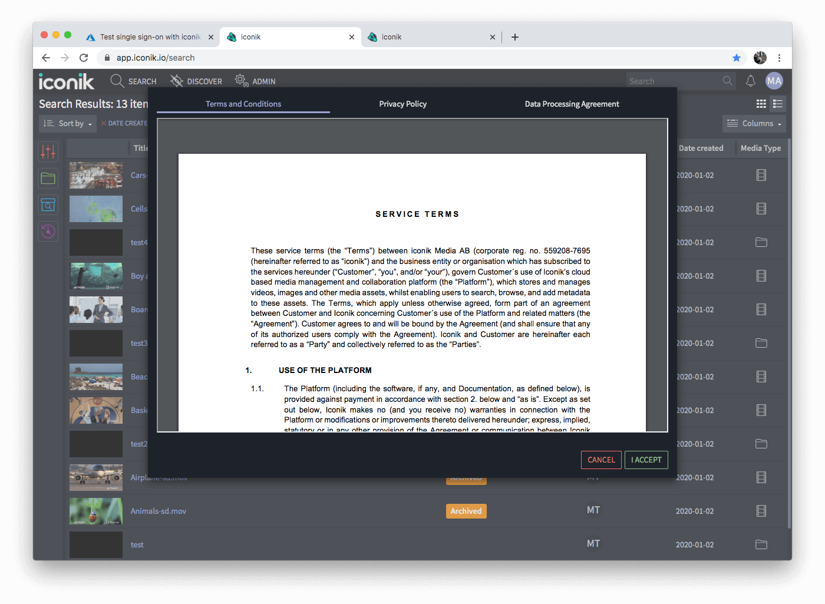Open the filters sliders icon in sidebar

tap(48, 151)
